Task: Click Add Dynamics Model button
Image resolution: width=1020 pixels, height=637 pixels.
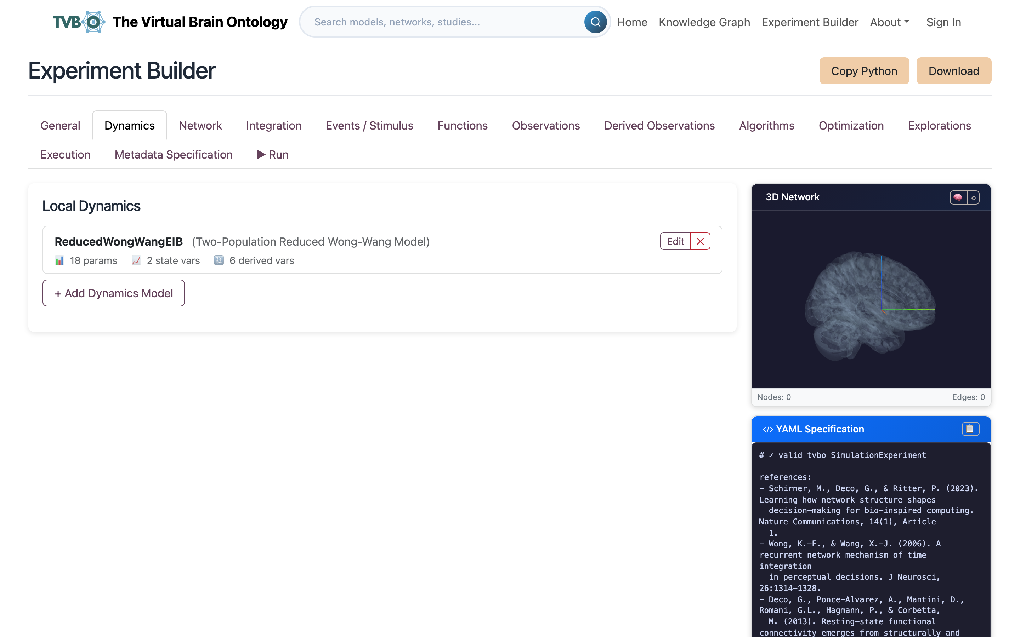Action: click(x=113, y=293)
